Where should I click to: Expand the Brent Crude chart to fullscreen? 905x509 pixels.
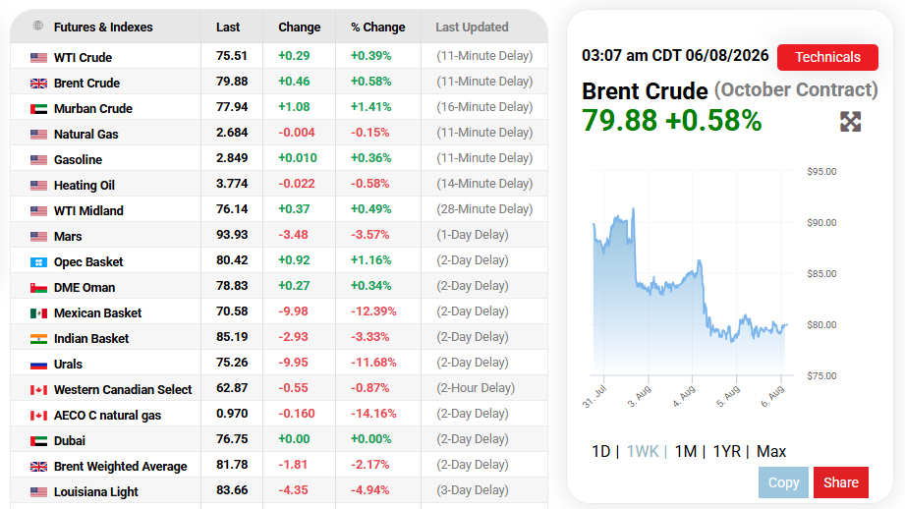[x=850, y=122]
